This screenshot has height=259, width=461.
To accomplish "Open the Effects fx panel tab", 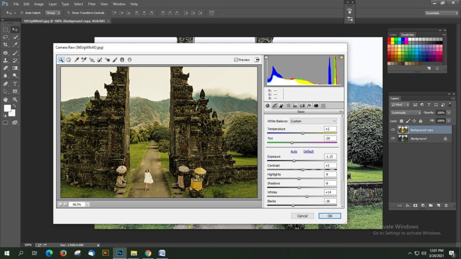I will tap(309, 105).
